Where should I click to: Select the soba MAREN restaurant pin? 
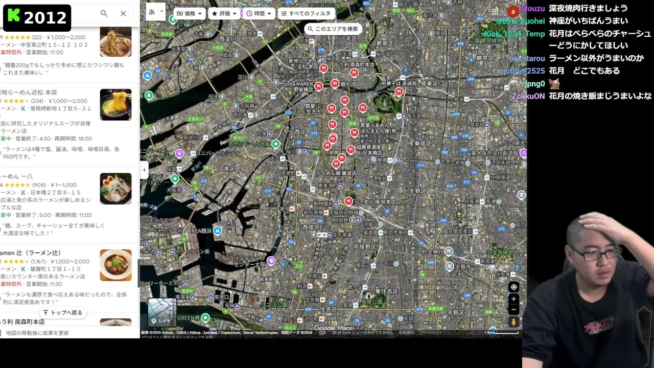[318, 86]
